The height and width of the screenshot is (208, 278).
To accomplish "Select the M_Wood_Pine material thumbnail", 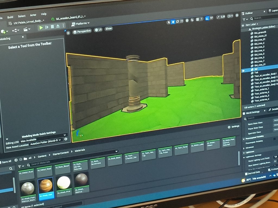I will coord(64,183).
